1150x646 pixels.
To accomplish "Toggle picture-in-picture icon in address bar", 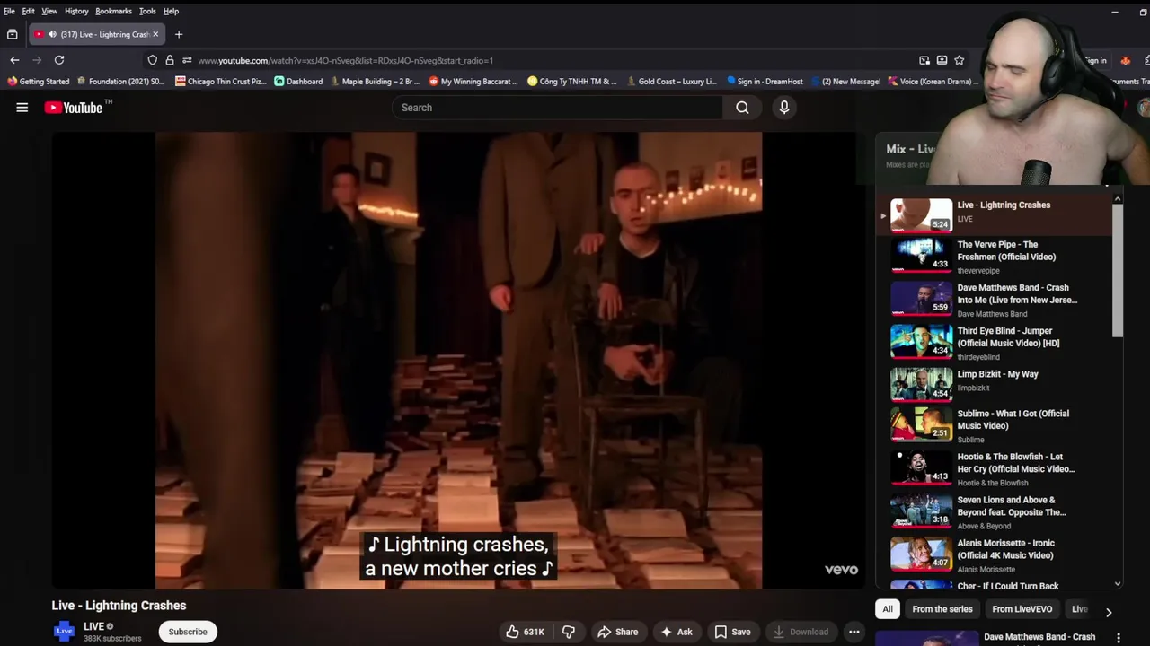I will 924,60.
